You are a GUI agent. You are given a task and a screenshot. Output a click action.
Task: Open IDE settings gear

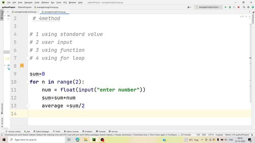[248, 7]
